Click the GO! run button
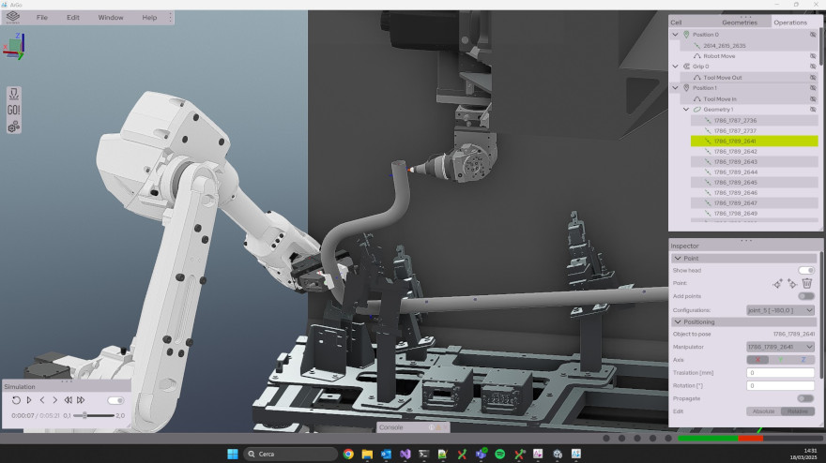Image resolution: width=826 pixels, height=463 pixels. pos(14,110)
